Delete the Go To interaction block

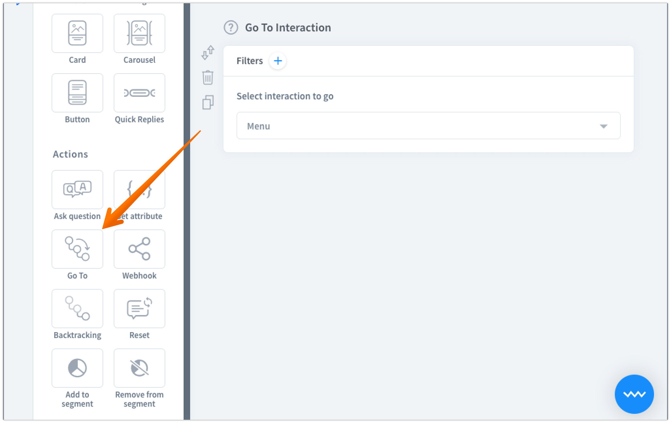[208, 78]
